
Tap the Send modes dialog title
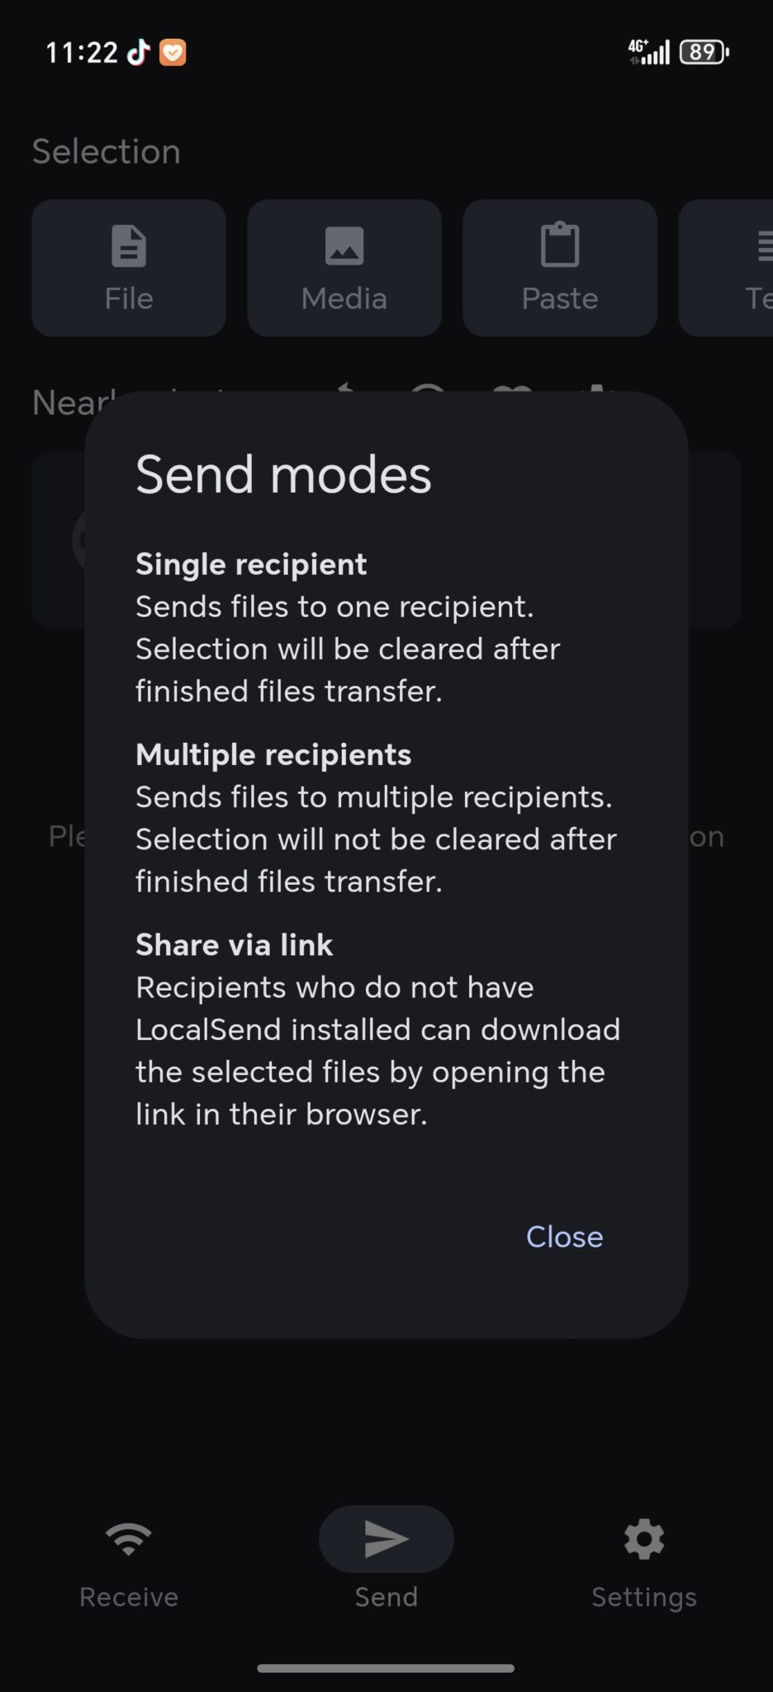pyautogui.click(x=283, y=475)
